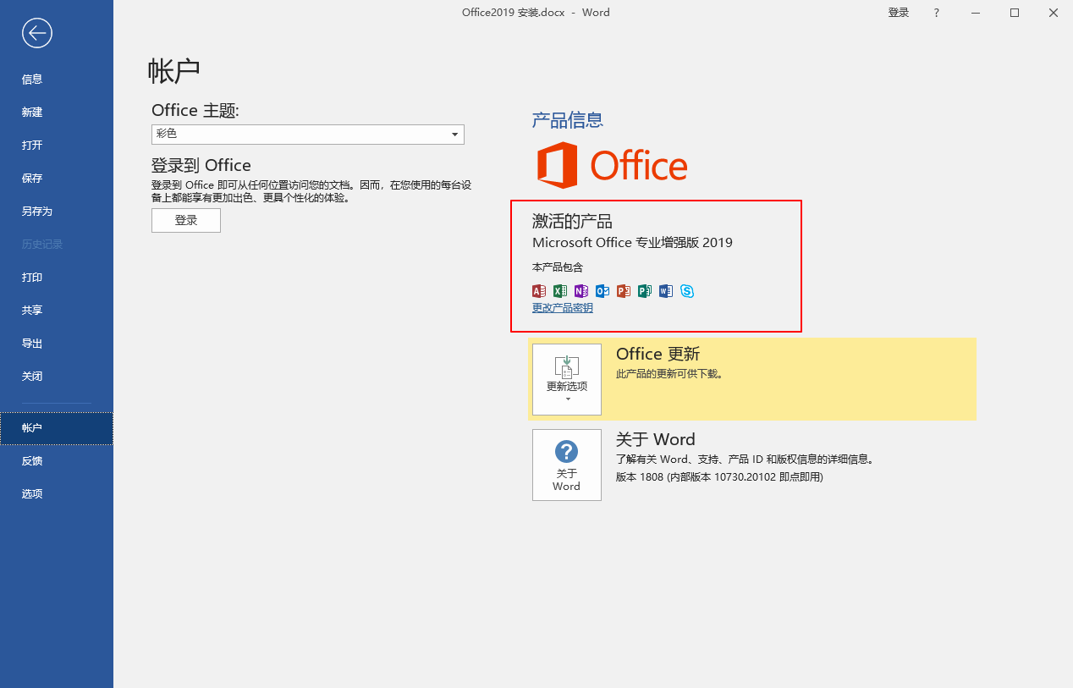
Task: Click the Skype for Business icon
Action: click(x=687, y=291)
